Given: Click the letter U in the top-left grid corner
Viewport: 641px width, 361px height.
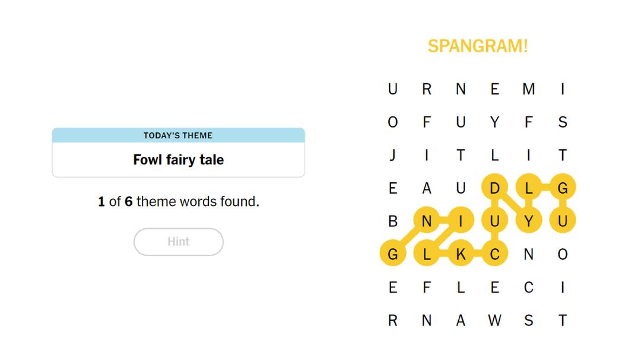Looking at the screenshot, I should 392,89.
